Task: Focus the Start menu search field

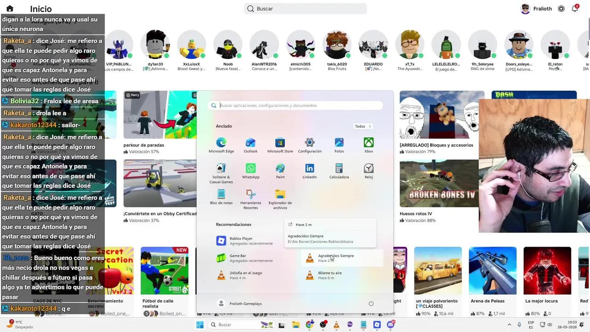Action: click(x=295, y=106)
